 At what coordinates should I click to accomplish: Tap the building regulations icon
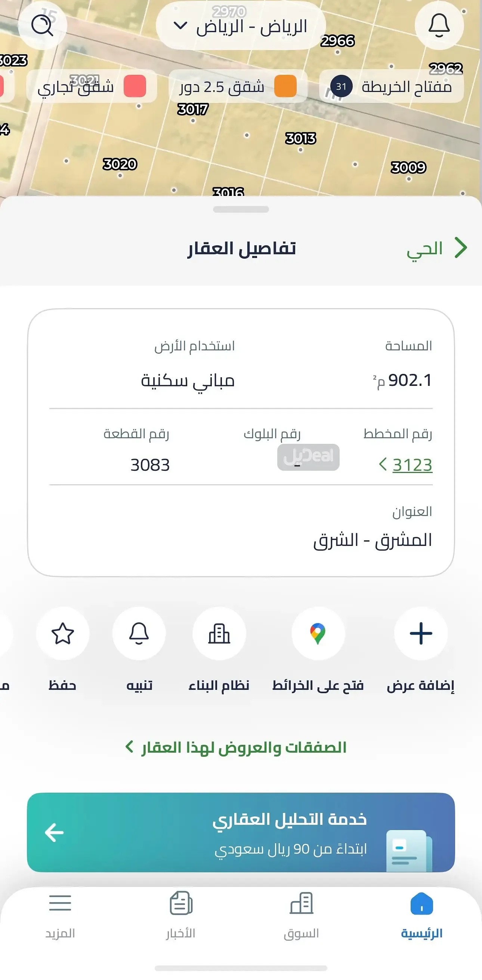coord(219,633)
